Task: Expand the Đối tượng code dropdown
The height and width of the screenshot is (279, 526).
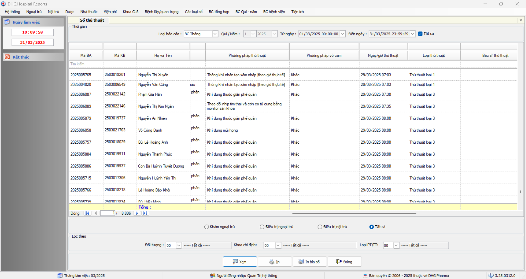Action: click(x=179, y=245)
